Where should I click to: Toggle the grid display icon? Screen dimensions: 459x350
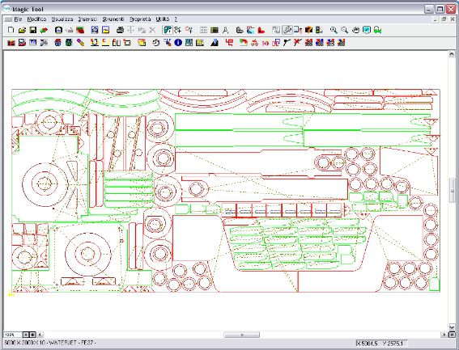203,30
